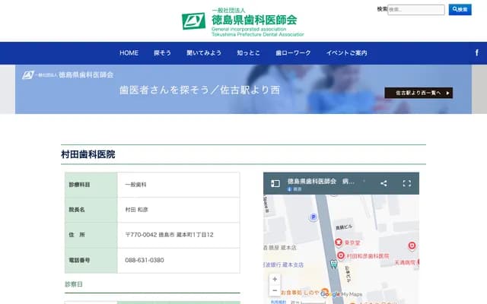Click the 診療日 section label
Viewport: 487px width, 304px height.
74,284
